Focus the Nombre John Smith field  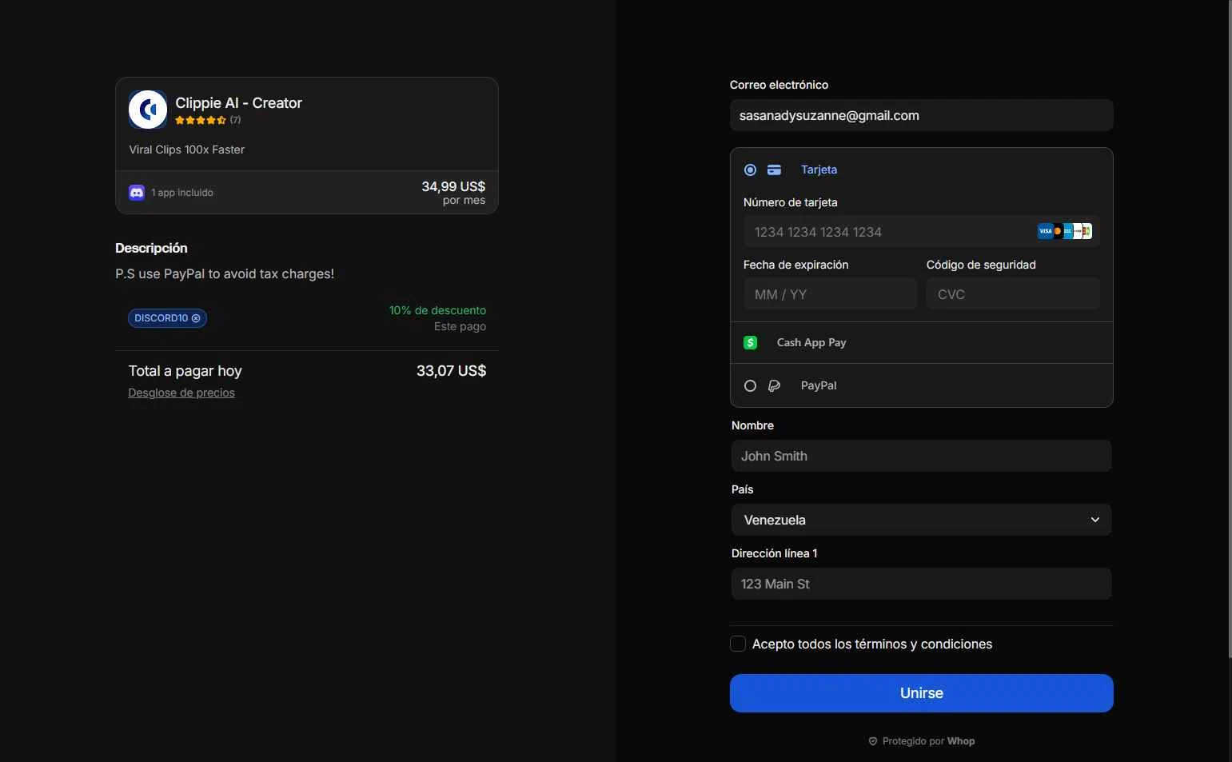point(921,456)
